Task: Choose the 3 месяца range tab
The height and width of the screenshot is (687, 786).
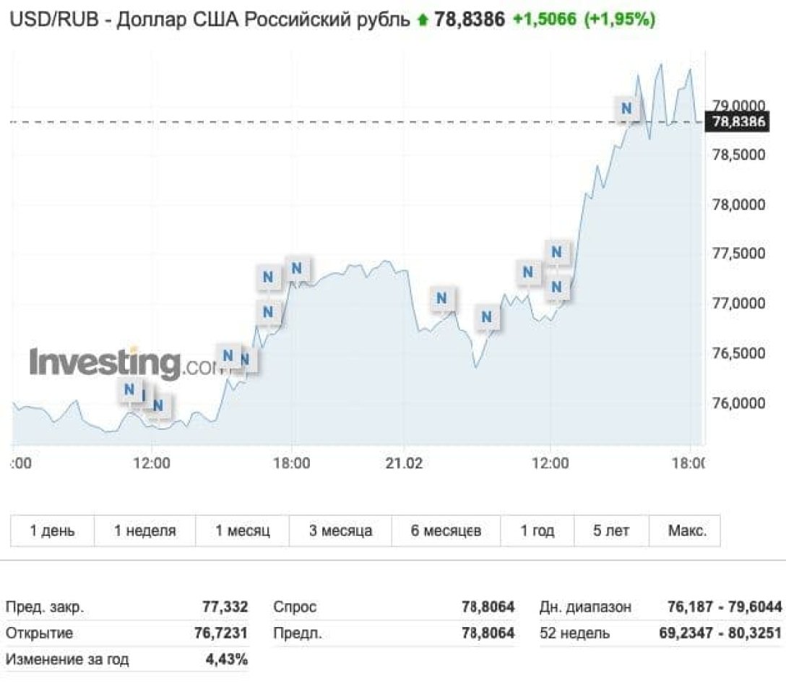Action: click(x=340, y=531)
